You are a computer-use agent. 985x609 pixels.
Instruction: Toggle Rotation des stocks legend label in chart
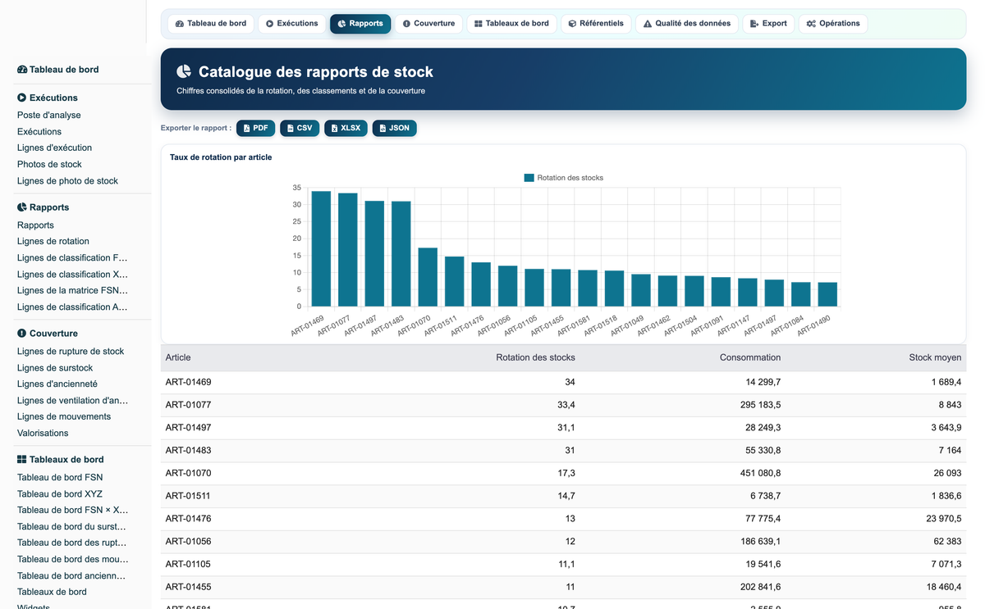point(570,178)
